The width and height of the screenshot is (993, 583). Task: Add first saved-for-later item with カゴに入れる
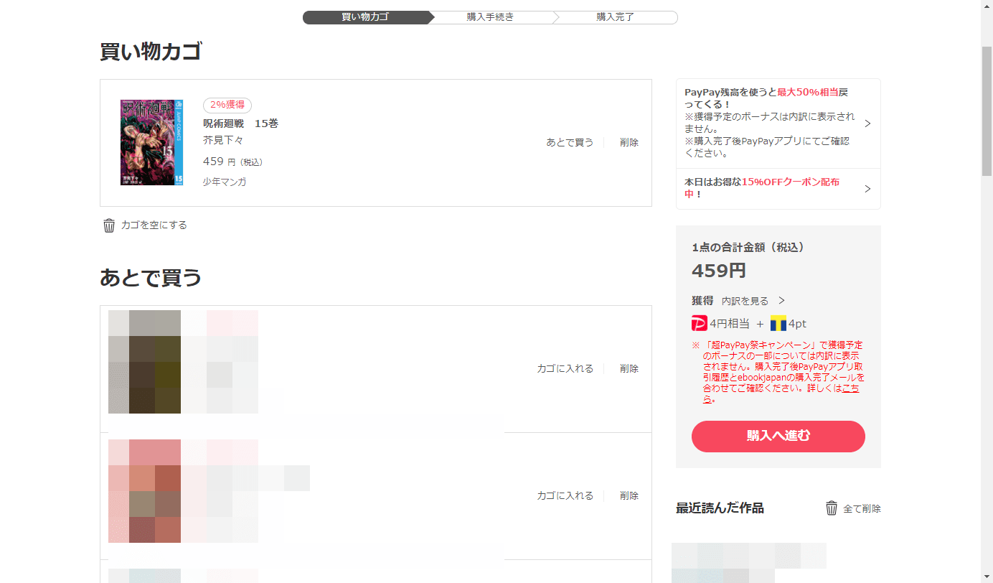coord(565,369)
